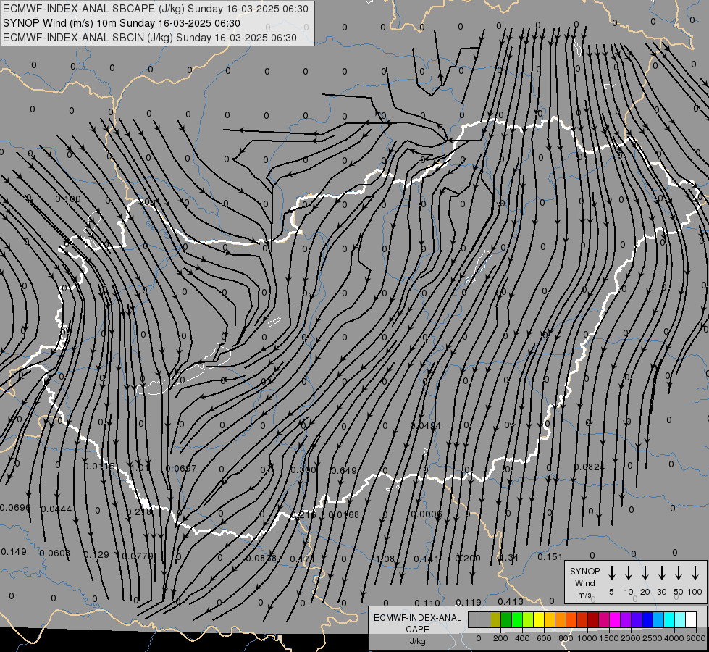709x652 pixels.
Task: Click the 0.0444 value on the map
Action: 56,509
